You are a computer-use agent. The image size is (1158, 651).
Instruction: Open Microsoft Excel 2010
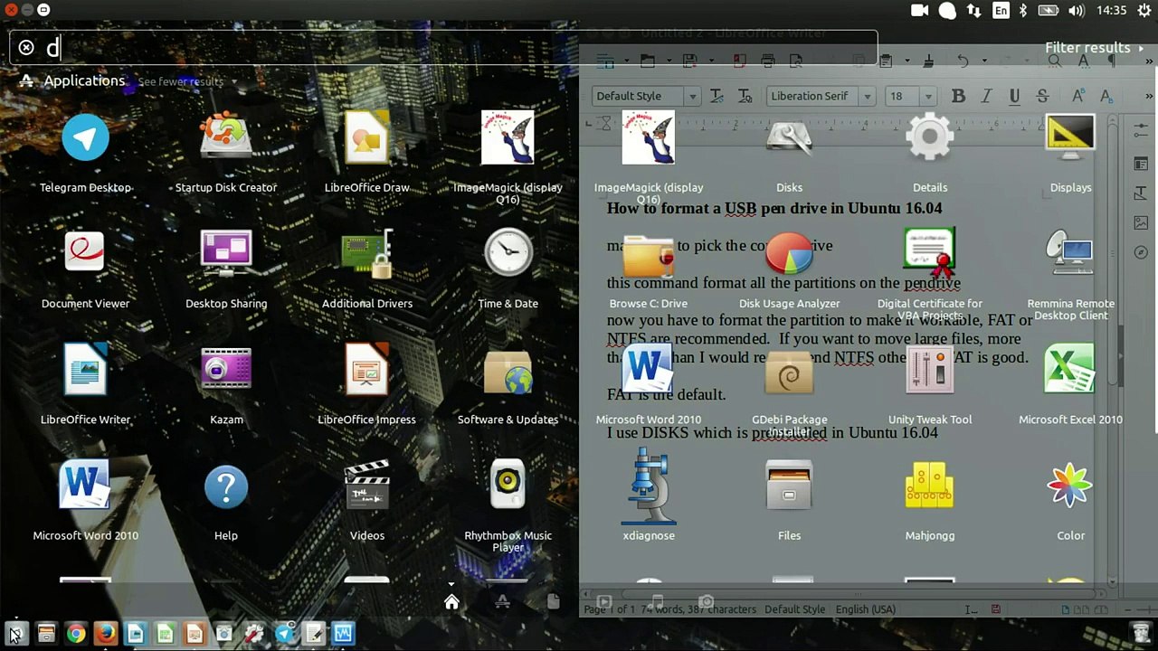[1071, 382]
